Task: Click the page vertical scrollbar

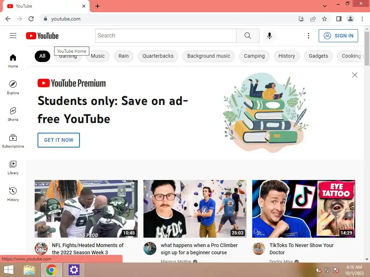Action: (x=367, y=48)
